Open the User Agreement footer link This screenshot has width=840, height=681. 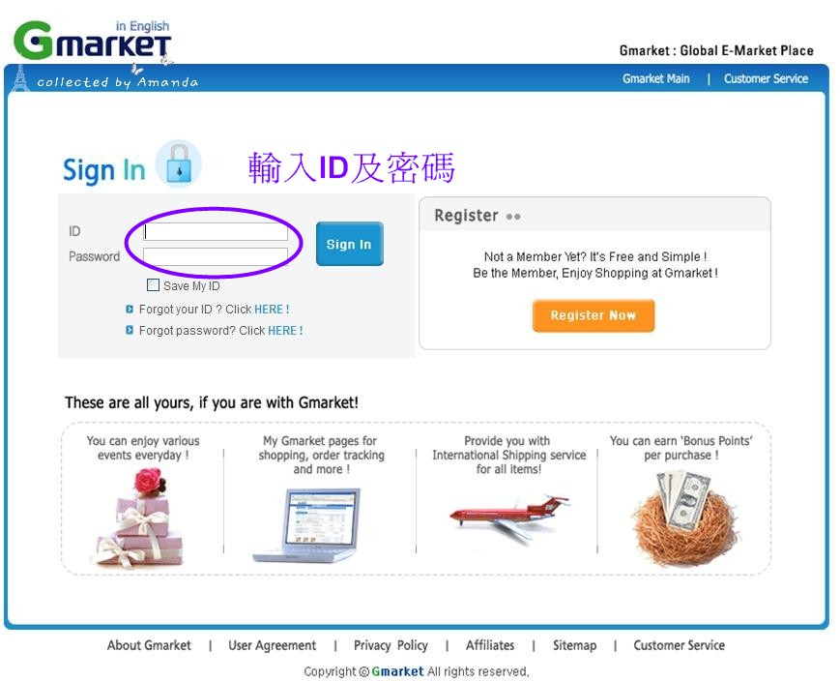point(273,645)
